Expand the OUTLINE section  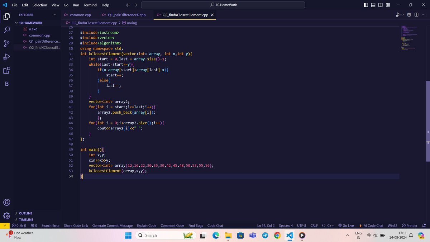(26, 213)
